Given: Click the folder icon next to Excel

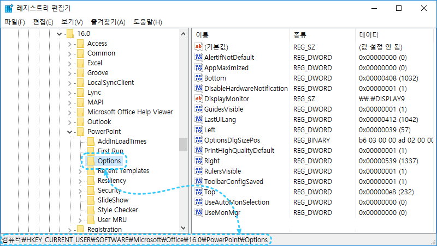Looking at the screenshot, I should [80, 63].
